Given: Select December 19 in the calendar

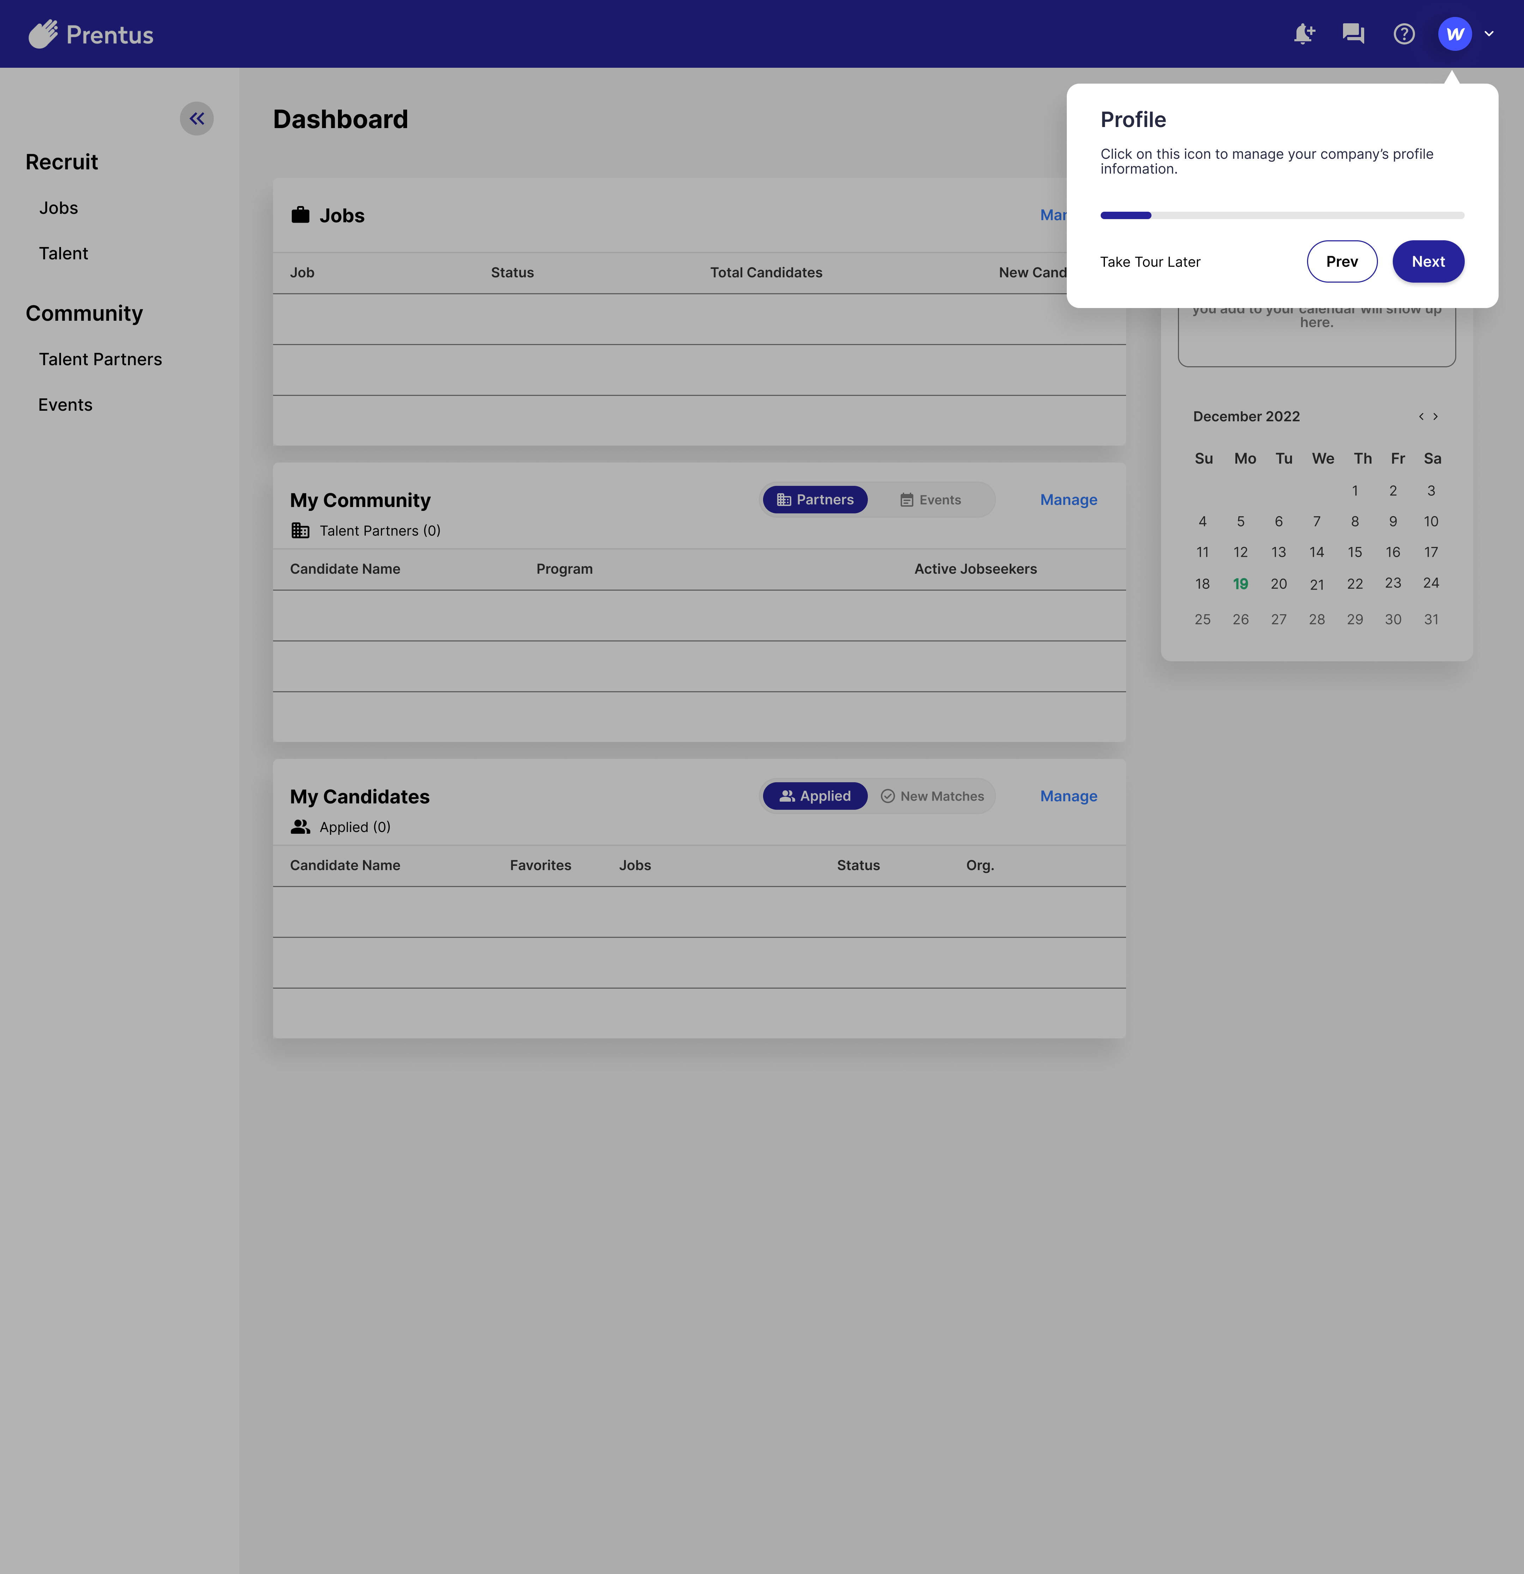Looking at the screenshot, I should [1241, 584].
